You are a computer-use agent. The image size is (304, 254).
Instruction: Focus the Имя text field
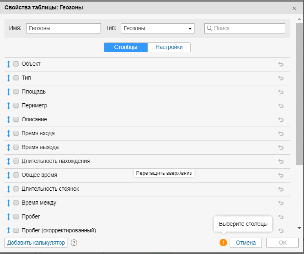[x=63, y=29]
